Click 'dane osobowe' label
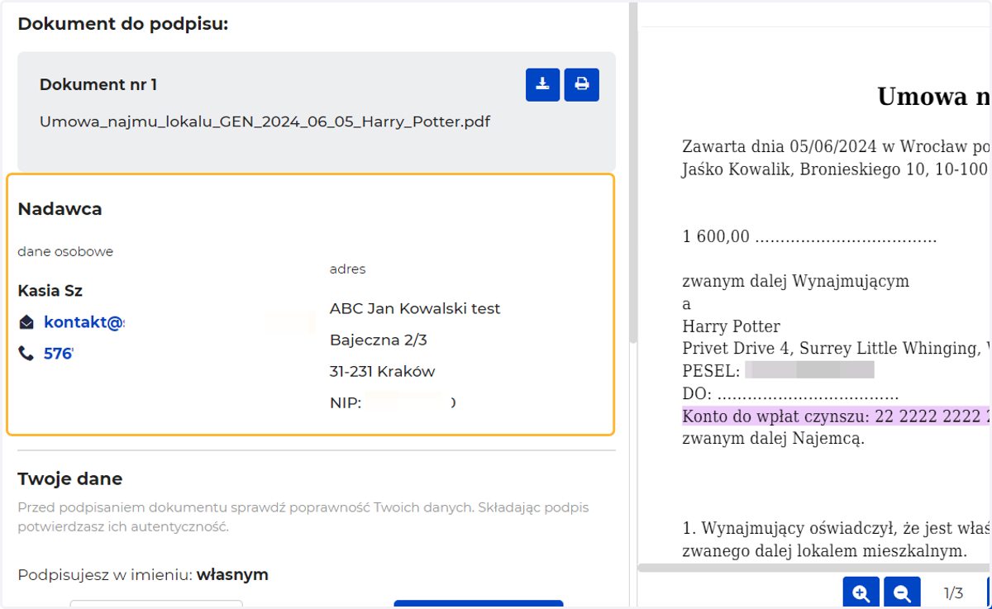The height and width of the screenshot is (609, 992). tap(65, 251)
